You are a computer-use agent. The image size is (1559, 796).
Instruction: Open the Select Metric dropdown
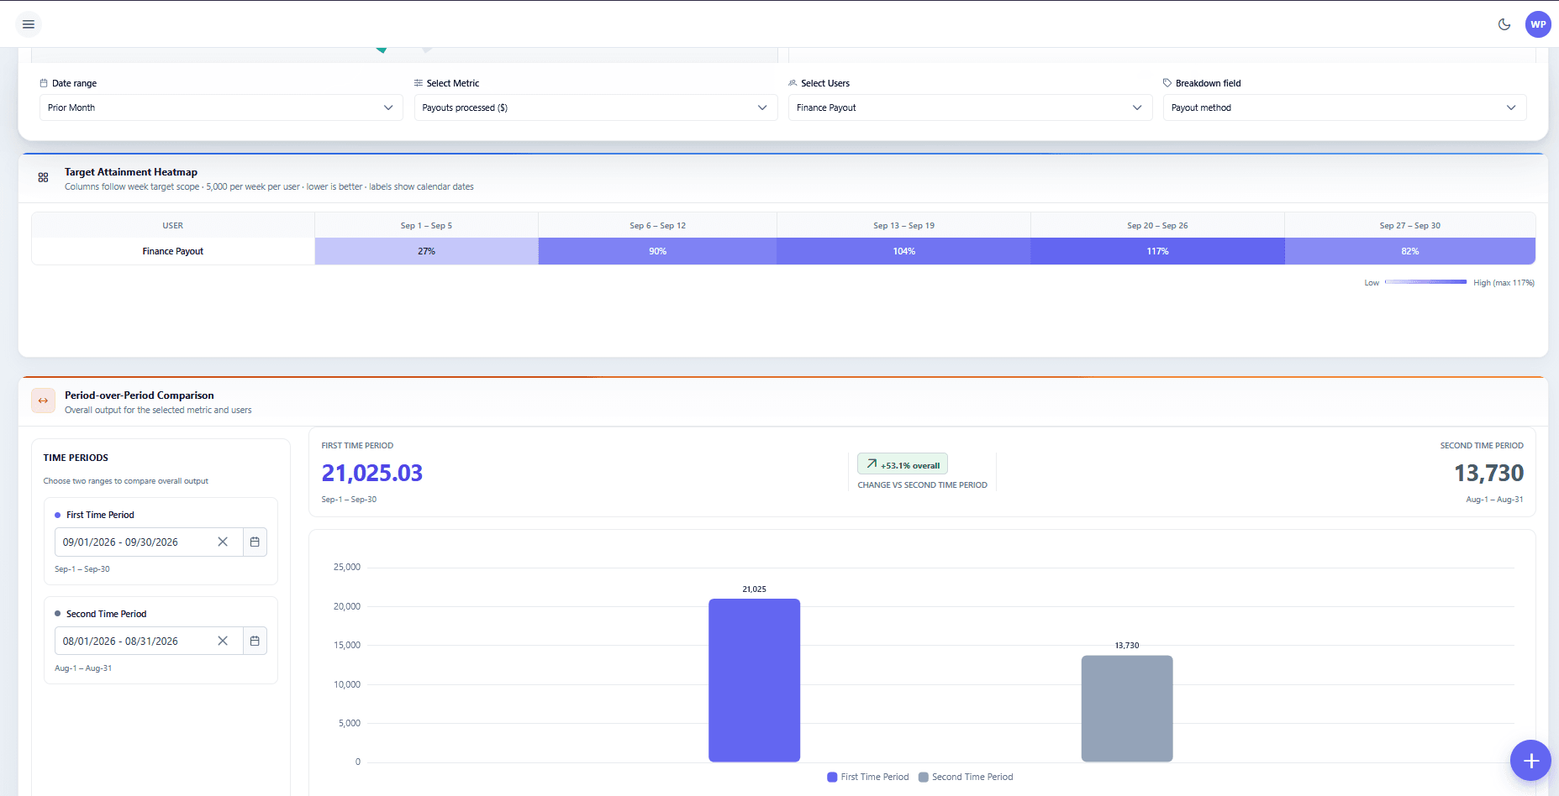tap(595, 107)
